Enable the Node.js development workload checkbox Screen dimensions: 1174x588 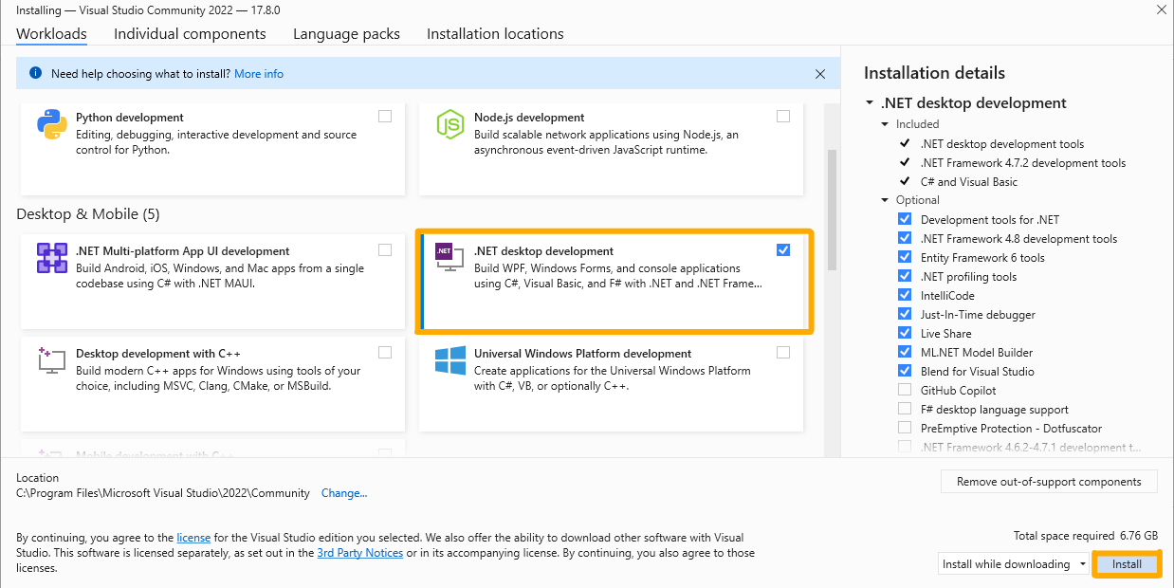(783, 117)
